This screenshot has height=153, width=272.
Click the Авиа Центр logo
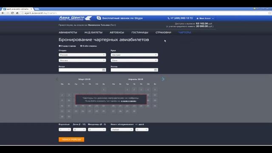(x=76, y=18)
